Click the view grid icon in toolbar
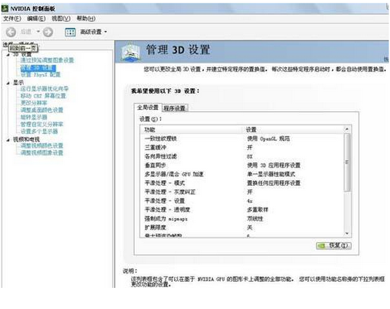Image resolution: width=390 pixels, height=309 pixels. click(70, 32)
